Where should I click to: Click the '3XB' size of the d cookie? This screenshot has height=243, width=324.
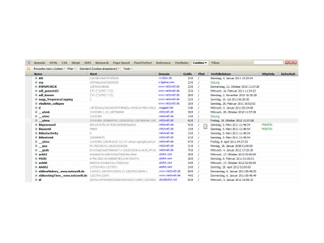190,108
